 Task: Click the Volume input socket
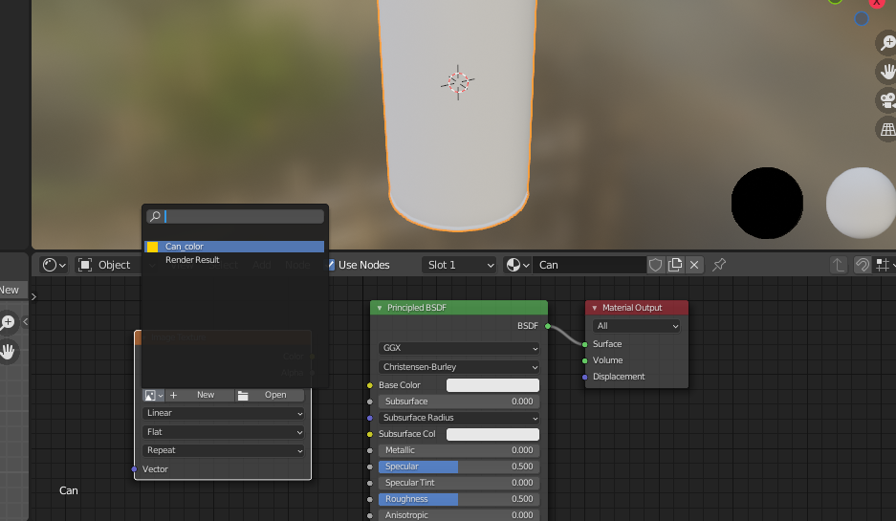[584, 360]
